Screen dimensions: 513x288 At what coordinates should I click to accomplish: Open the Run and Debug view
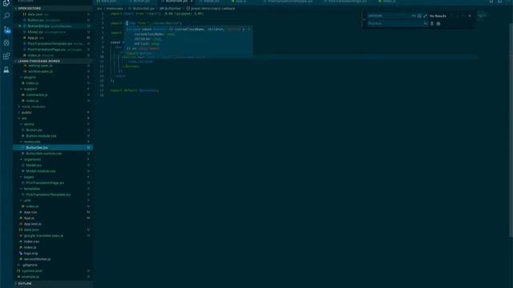tap(6, 42)
